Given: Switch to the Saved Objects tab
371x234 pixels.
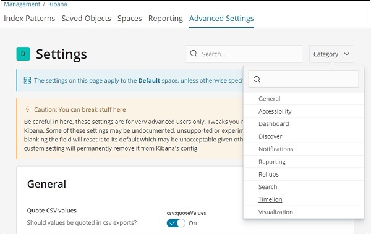Looking at the screenshot, I should [x=86, y=19].
